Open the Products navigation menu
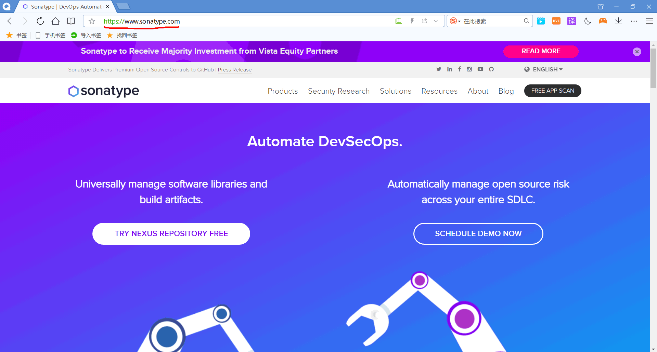The height and width of the screenshot is (352, 657). pyautogui.click(x=283, y=91)
